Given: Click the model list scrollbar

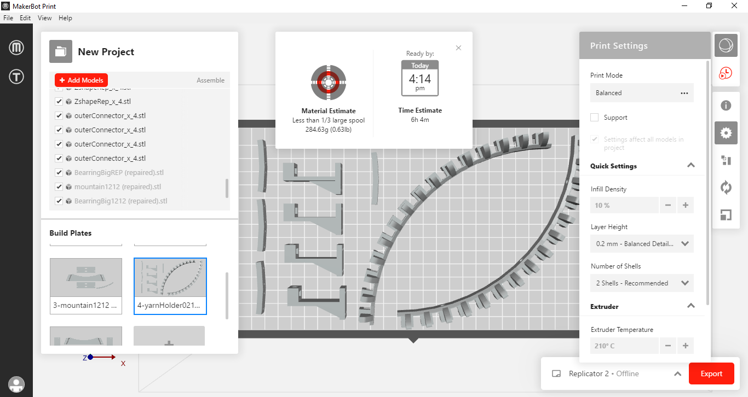Looking at the screenshot, I should coord(227,188).
